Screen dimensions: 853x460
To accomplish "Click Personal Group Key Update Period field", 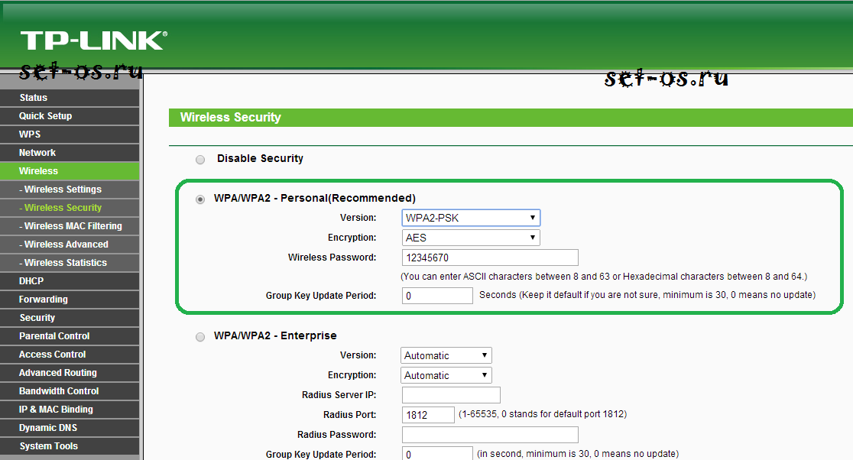I will click(437, 295).
